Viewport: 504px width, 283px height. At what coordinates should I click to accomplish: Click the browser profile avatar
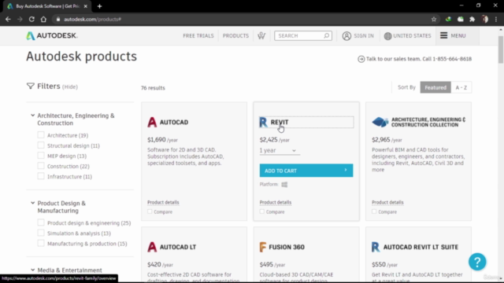[x=485, y=19]
